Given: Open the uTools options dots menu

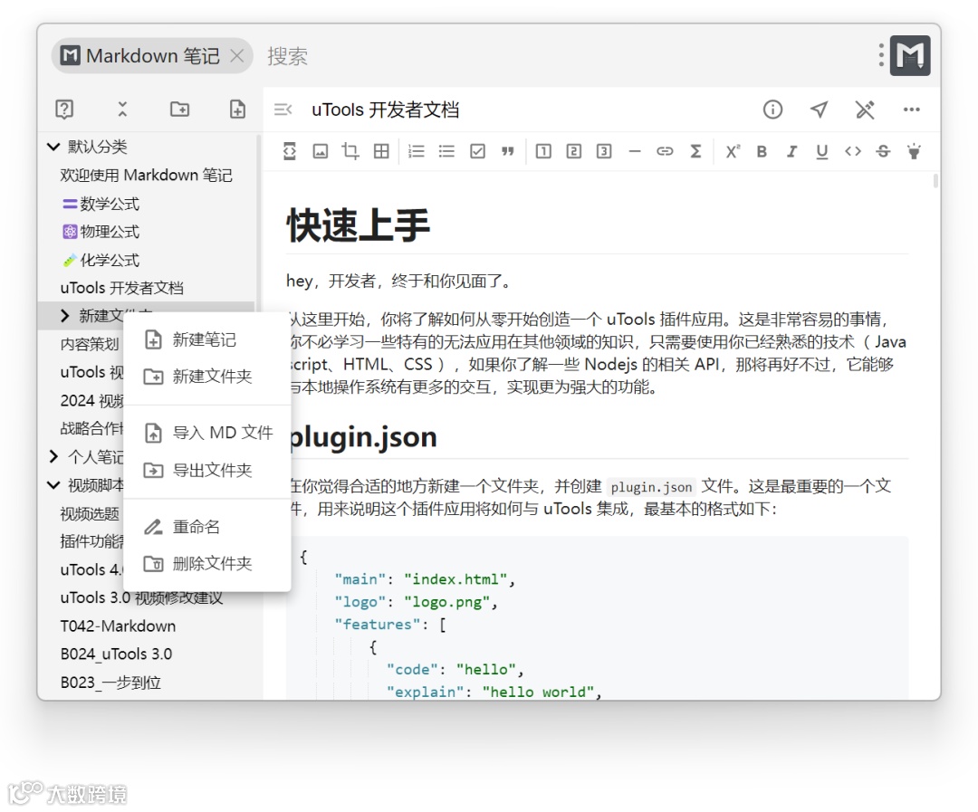Looking at the screenshot, I should pyautogui.click(x=881, y=55).
